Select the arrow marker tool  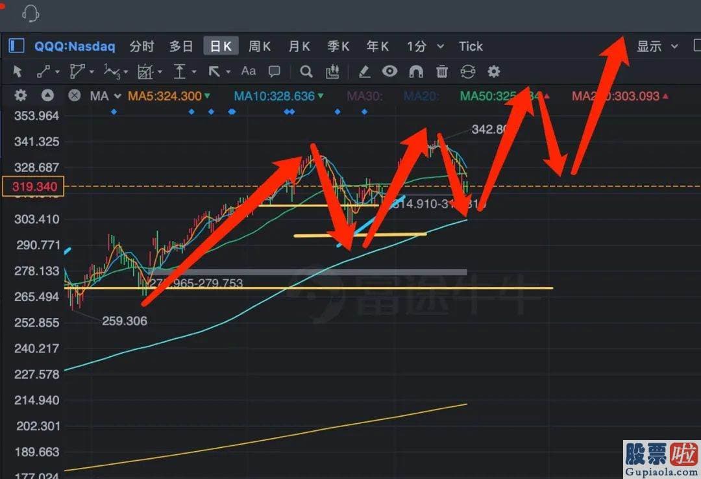(x=214, y=71)
